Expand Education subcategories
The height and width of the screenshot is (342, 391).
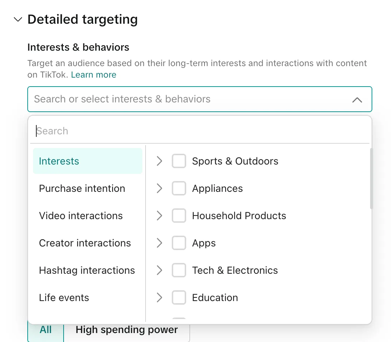click(x=160, y=297)
